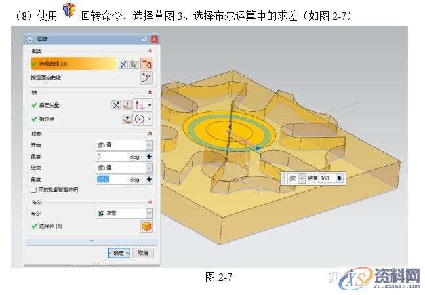Open the point dialog icon beside Specify Point

click(x=127, y=119)
